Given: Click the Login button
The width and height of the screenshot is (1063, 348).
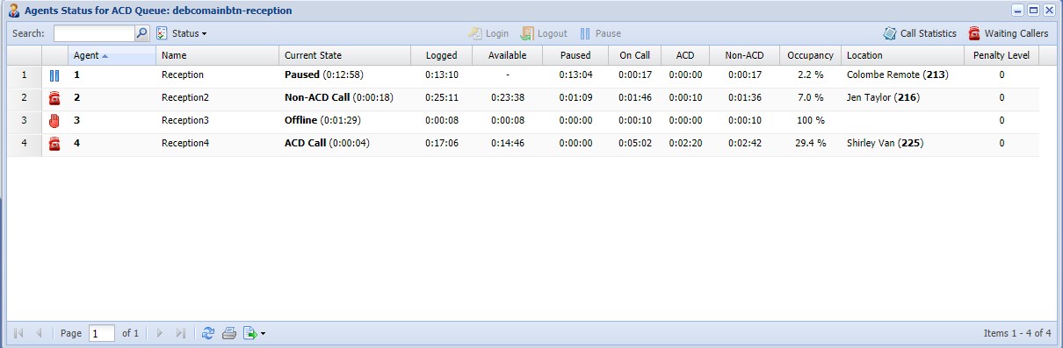Looking at the screenshot, I should pos(489,33).
